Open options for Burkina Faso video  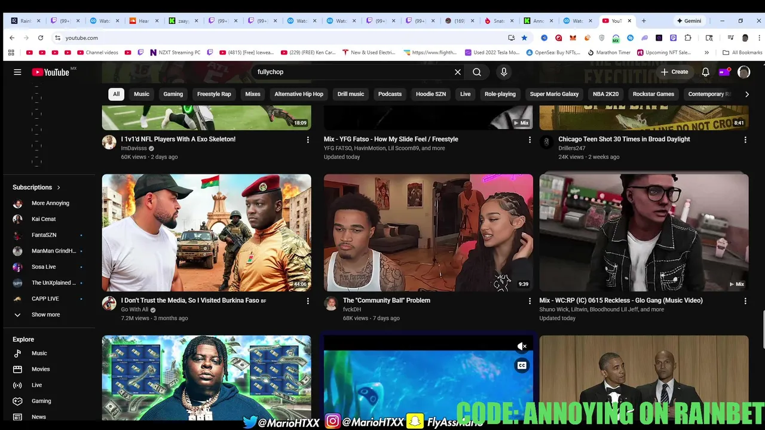tap(308, 301)
